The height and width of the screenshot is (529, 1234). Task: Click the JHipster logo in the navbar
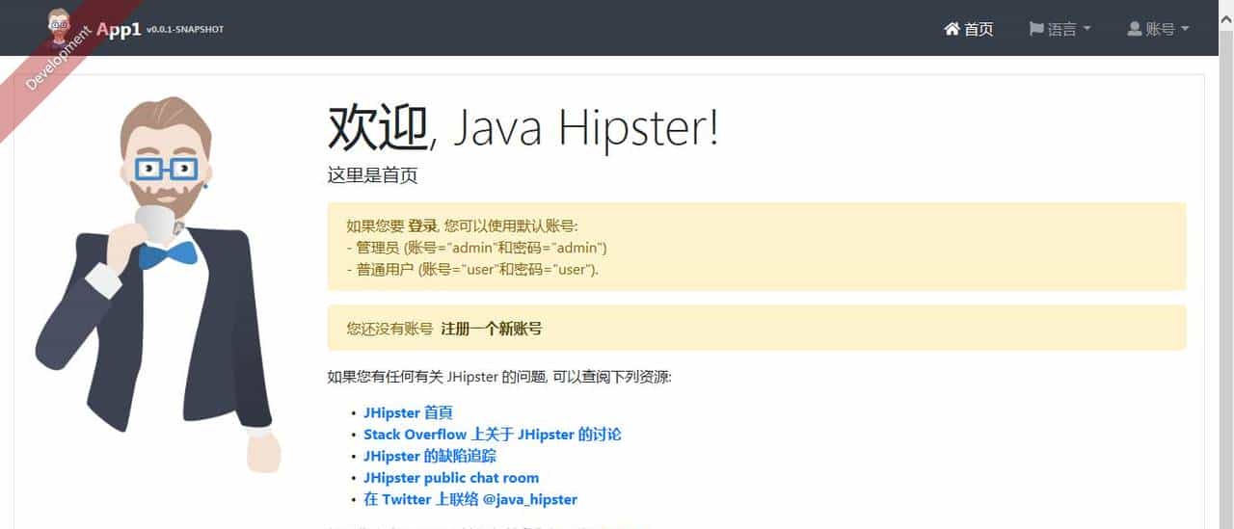(60, 27)
